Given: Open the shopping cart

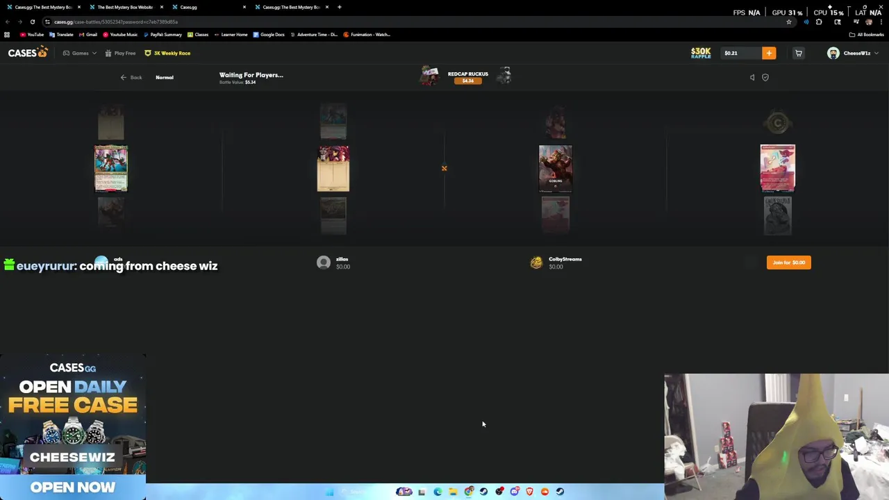Looking at the screenshot, I should pyautogui.click(x=799, y=53).
